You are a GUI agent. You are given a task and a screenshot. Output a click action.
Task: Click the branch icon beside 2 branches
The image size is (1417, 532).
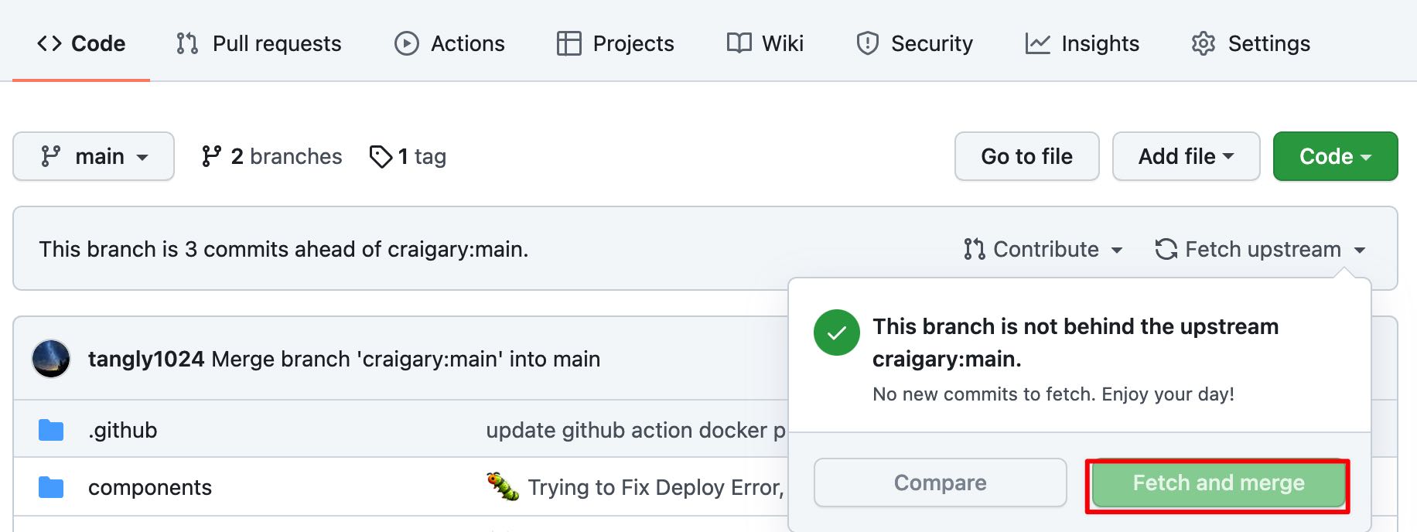(211, 156)
